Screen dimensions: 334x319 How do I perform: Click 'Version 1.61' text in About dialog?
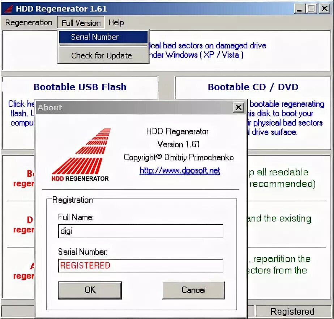179,144
